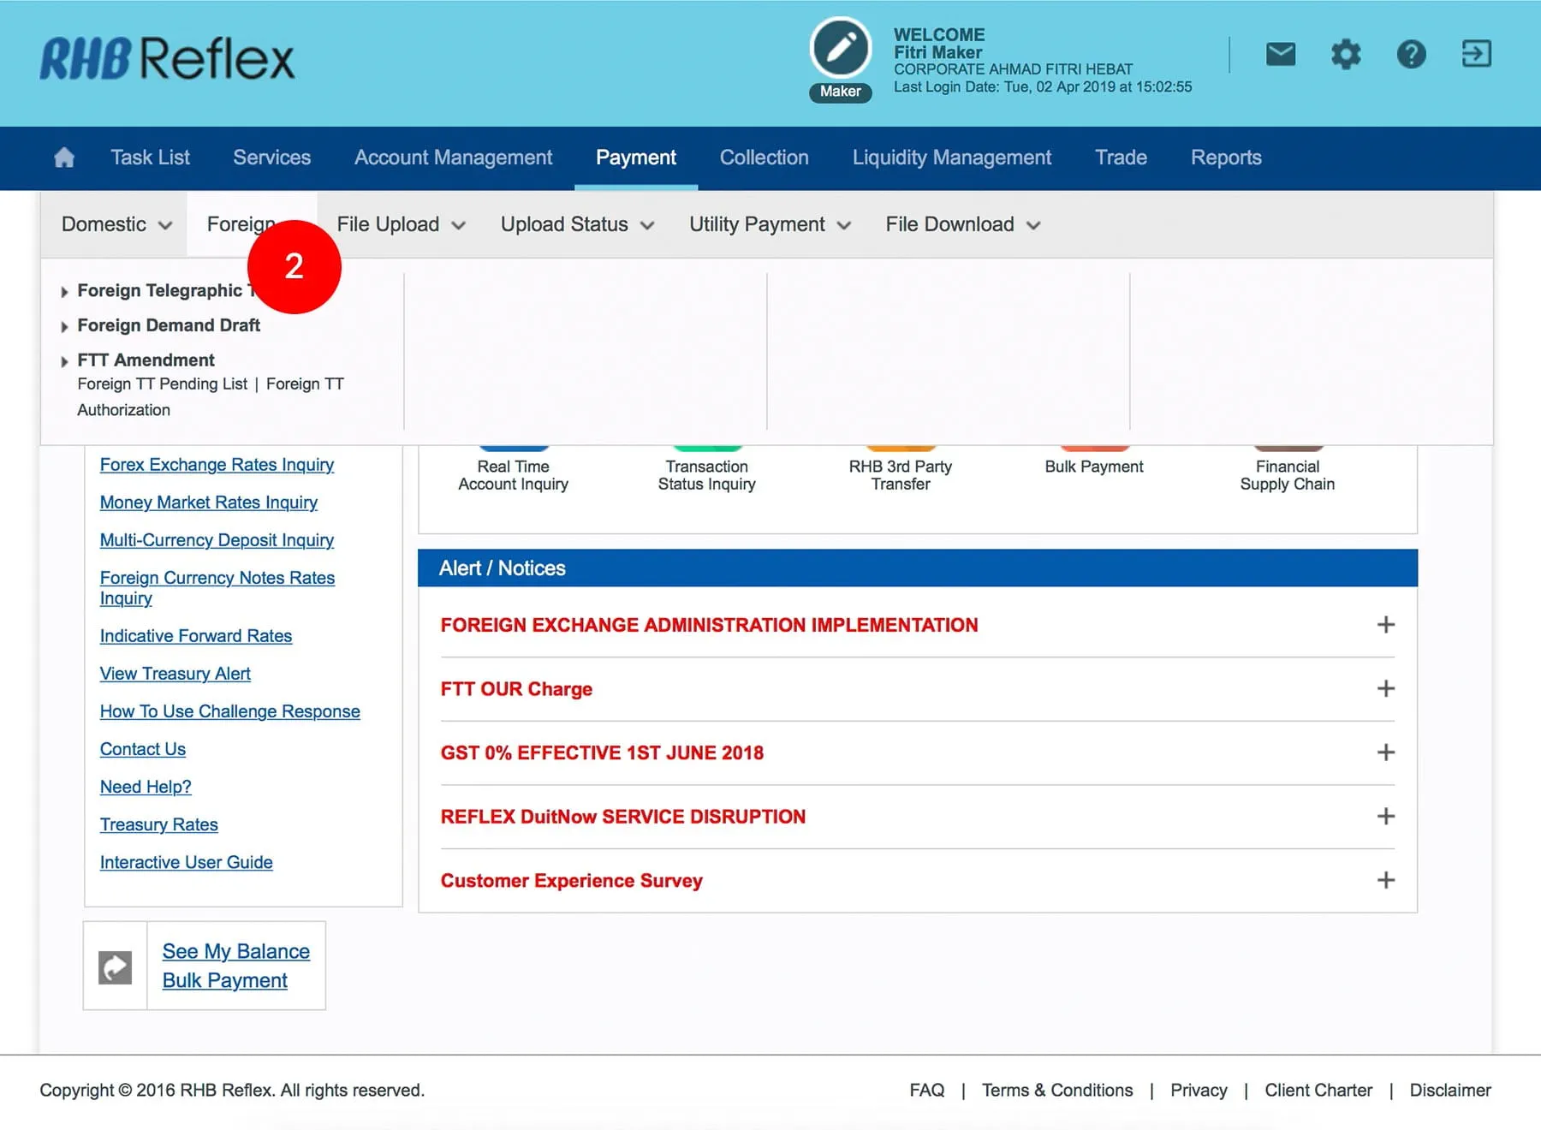Expand the GST 0% Effective notice
The height and width of the screenshot is (1130, 1541).
1385,752
